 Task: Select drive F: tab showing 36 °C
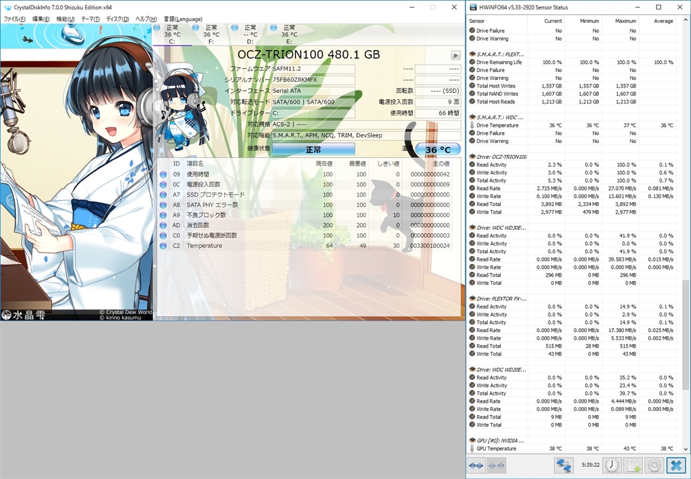[x=211, y=34]
